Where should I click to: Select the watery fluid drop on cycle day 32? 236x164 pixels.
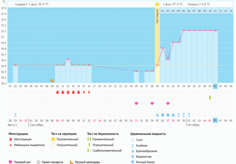[173, 115]
